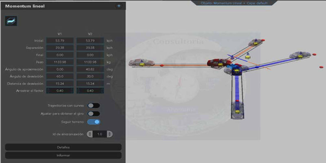Select the vehicle at the far right end of the blue path
The height and width of the screenshot is (163, 326).
click(301, 55)
